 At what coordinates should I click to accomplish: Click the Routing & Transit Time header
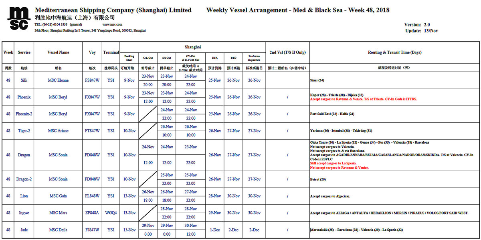394,52
